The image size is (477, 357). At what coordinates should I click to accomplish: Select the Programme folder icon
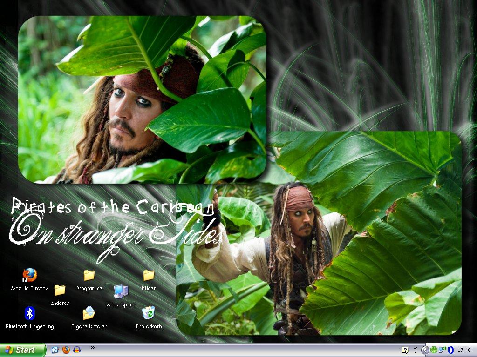(89, 276)
